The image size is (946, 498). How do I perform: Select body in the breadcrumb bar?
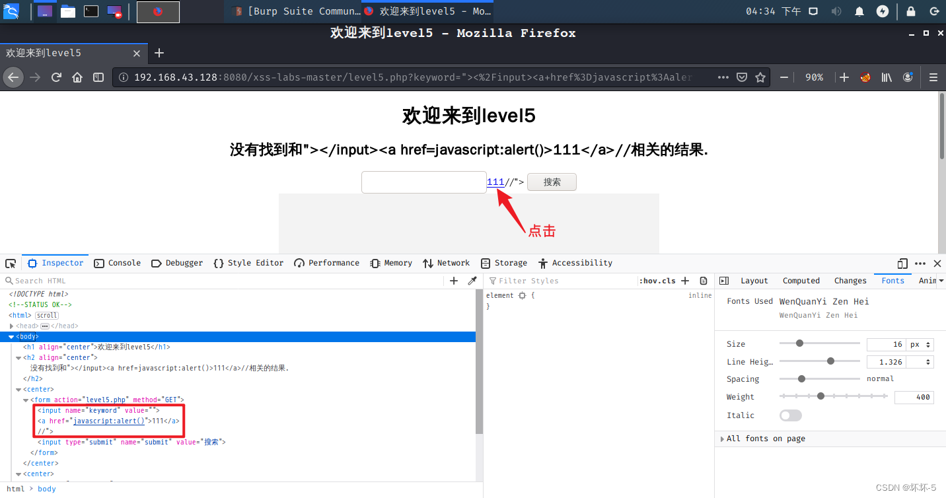point(47,489)
